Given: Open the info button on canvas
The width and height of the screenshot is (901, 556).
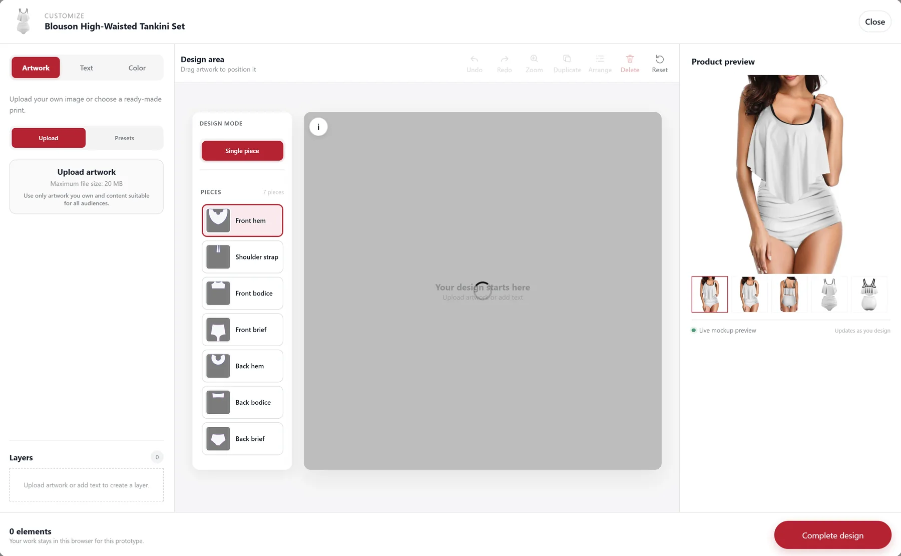Looking at the screenshot, I should (318, 127).
